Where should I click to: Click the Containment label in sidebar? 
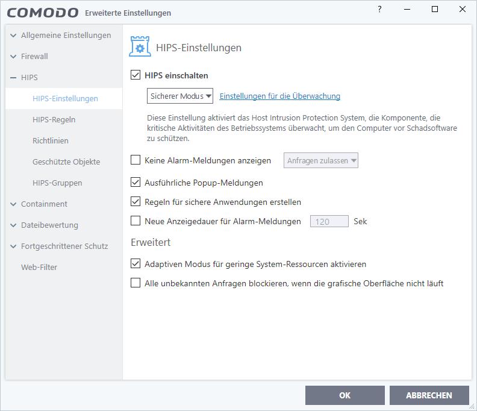[x=44, y=204]
